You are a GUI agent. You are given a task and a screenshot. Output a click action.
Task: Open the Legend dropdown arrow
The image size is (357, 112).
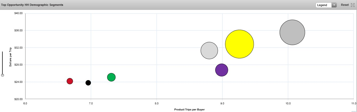(x=334, y=5)
